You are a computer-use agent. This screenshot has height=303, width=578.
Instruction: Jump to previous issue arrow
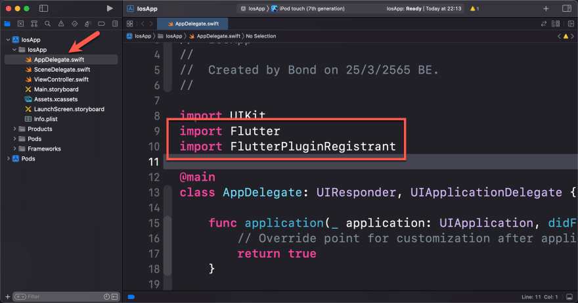559,36
